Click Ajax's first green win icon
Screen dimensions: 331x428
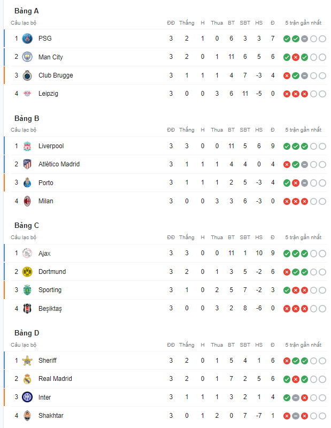point(287,254)
